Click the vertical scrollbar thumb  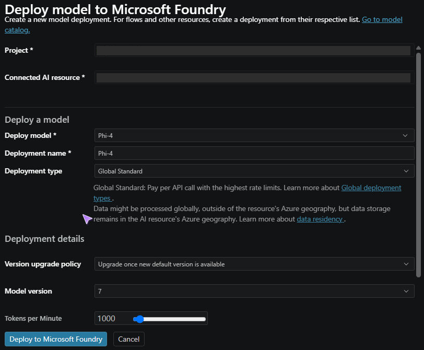(418, 165)
